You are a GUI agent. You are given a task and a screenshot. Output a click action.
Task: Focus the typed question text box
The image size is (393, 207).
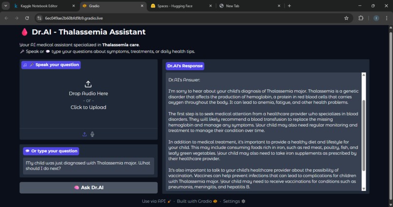(x=88, y=166)
